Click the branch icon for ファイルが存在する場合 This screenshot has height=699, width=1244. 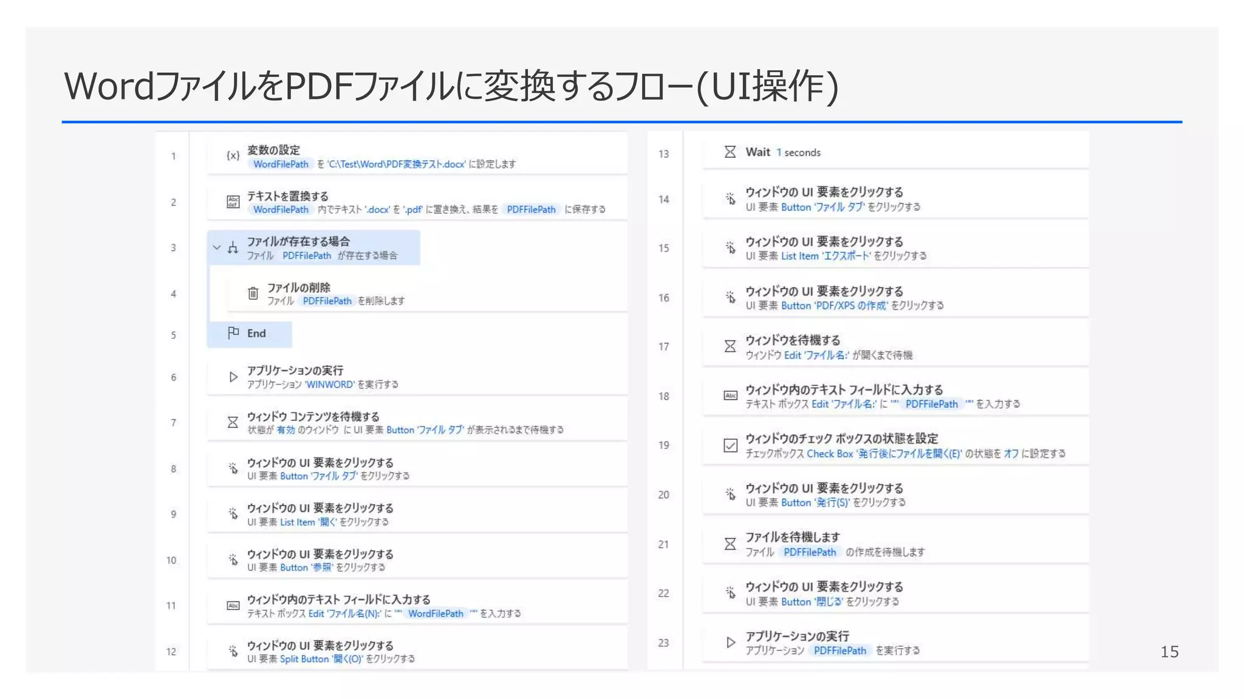tap(233, 248)
